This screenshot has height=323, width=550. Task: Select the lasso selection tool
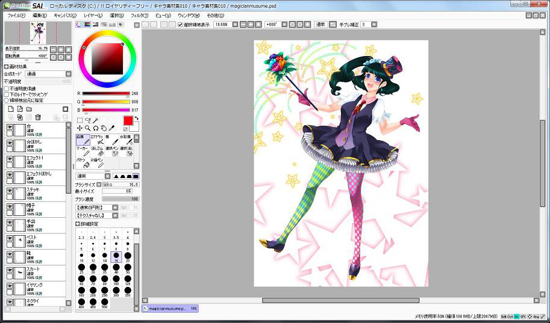point(87,120)
